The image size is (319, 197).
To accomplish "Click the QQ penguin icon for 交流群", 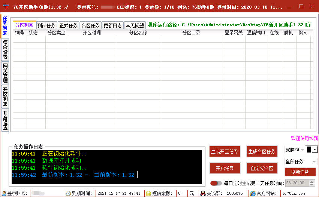I will pos(203,194).
